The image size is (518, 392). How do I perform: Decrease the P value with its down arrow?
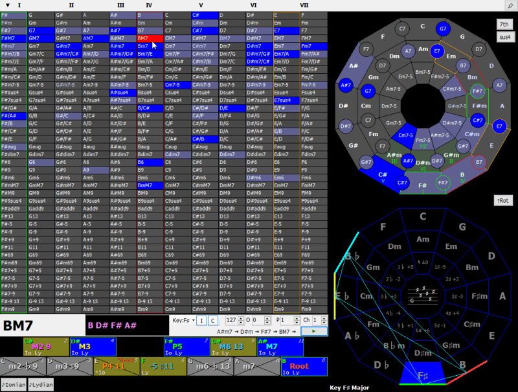(x=297, y=323)
